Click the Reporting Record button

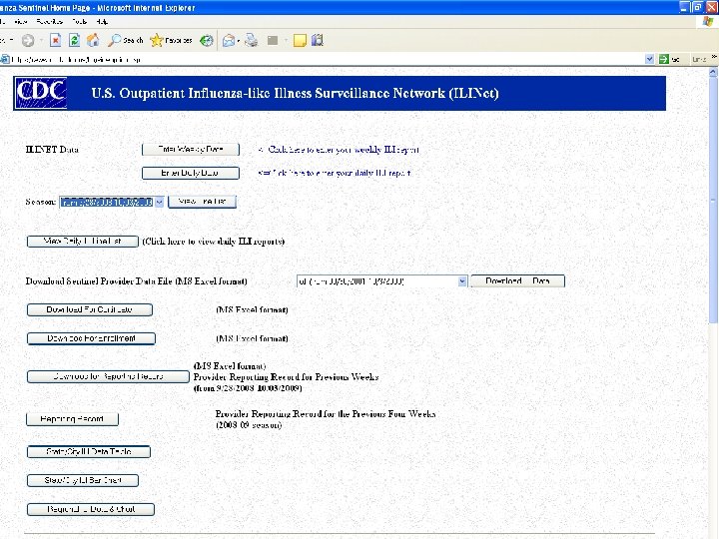pyautogui.click(x=72, y=419)
